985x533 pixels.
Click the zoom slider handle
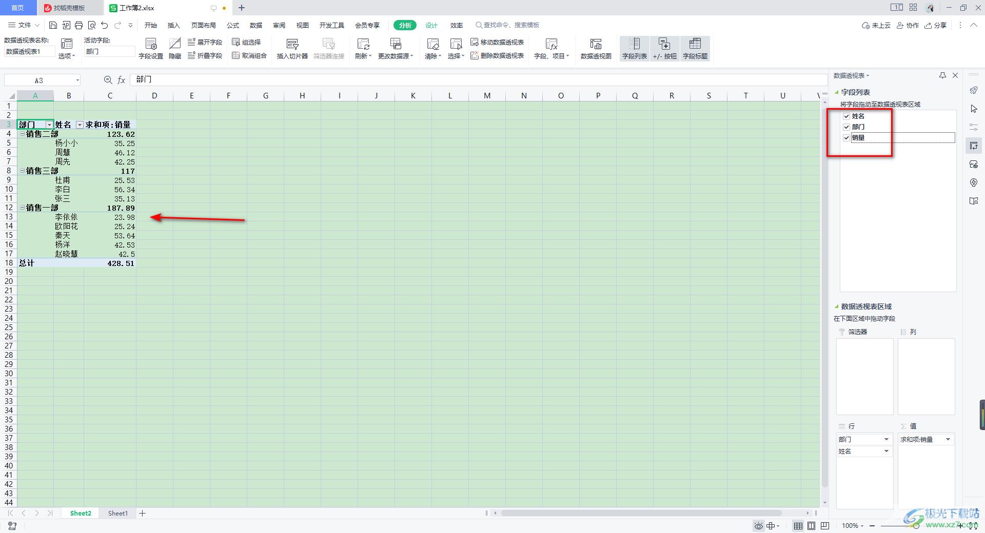916,526
